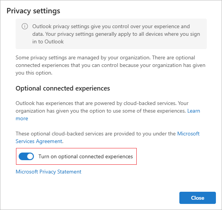Click the 'Optional connected experiences' heading
Image resolution: width=222 pixels, height=210 pixels.
[x=63, y=88]
